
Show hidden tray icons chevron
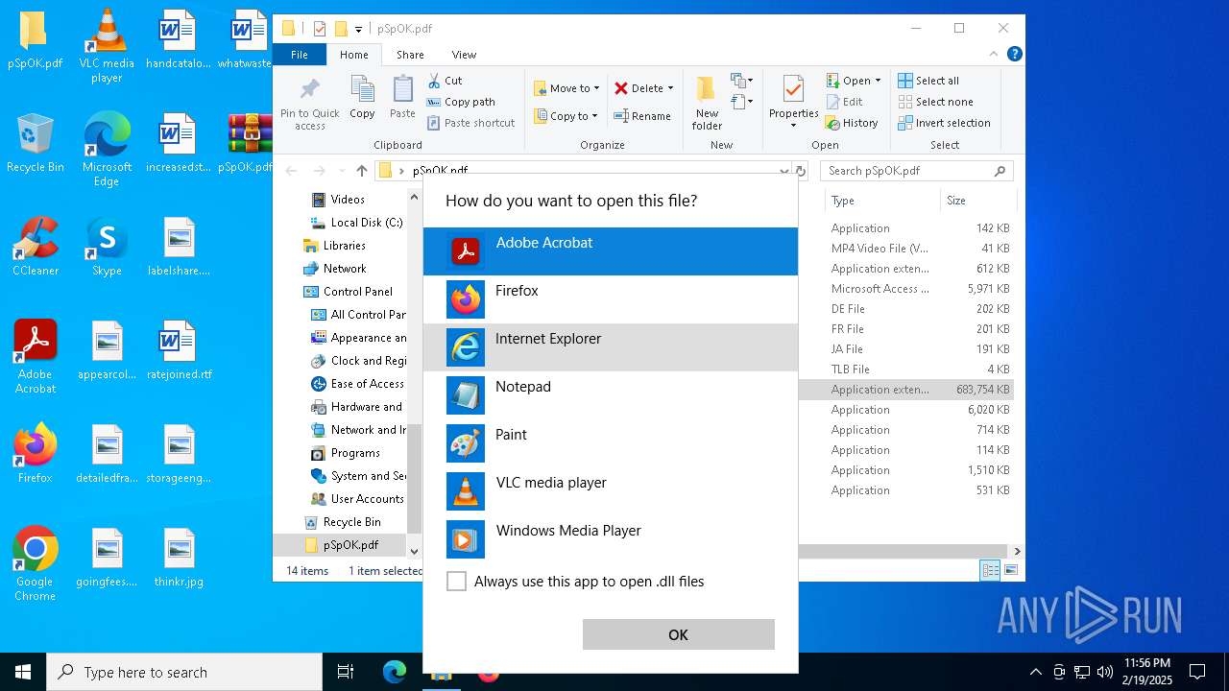1035,672
